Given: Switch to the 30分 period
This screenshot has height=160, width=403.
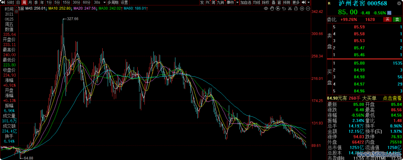Looking at the screenshot, I should [x=76, y=3].
